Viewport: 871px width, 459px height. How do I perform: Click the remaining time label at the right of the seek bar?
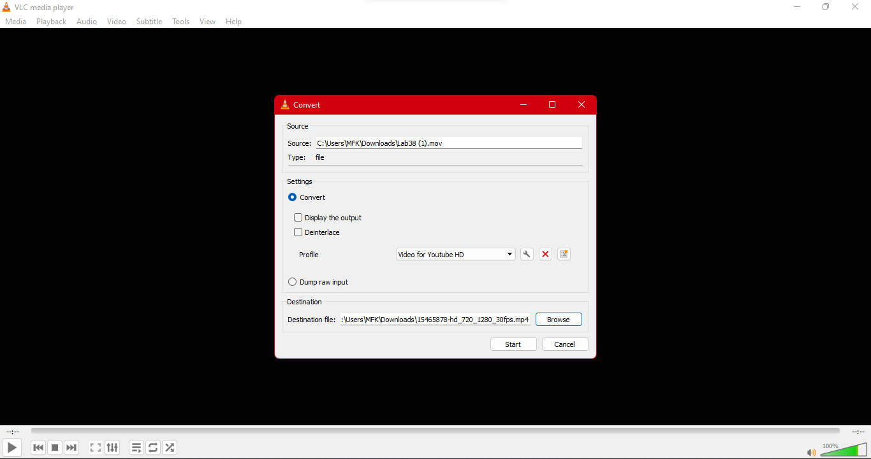click(x=858, y=432)
